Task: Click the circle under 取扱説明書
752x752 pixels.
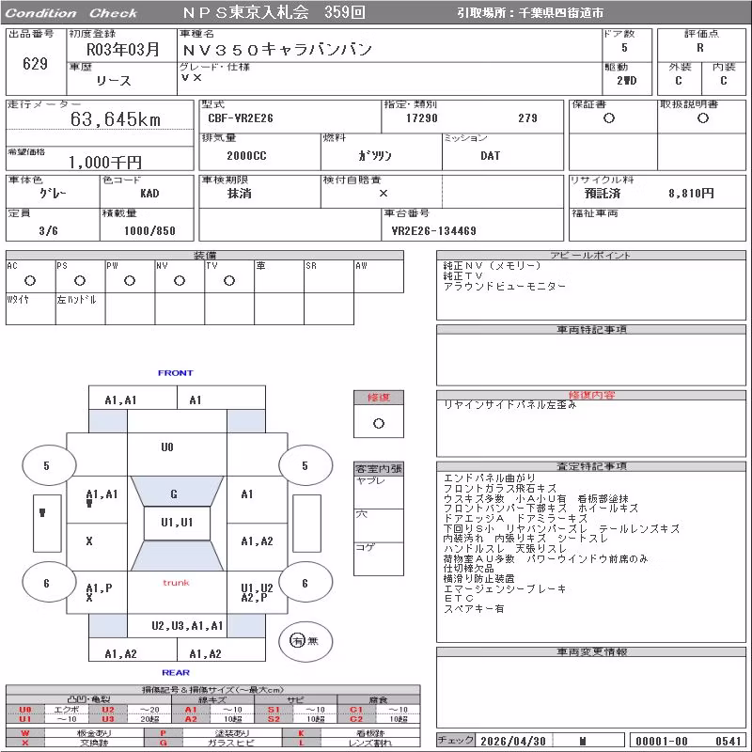Action: pos(703,118)
